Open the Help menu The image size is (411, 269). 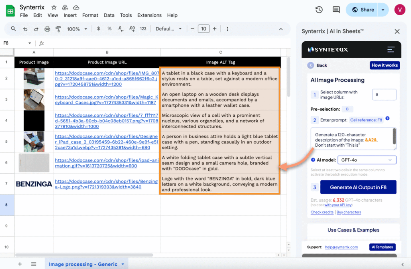click(x=172, y=15)
